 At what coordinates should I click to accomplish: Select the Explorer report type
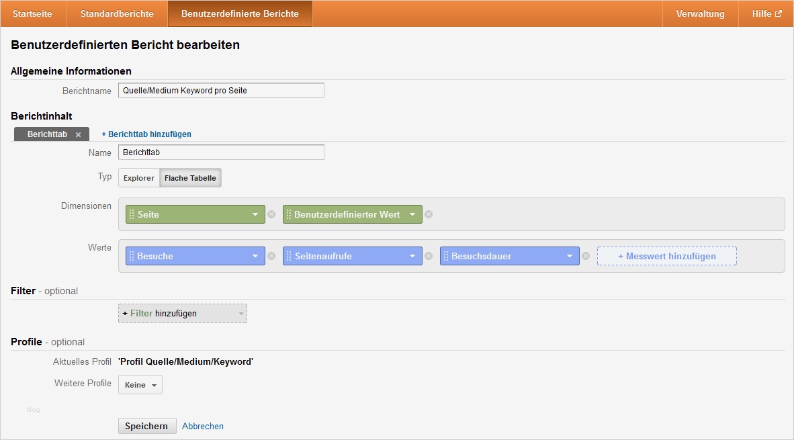[138, 178]
